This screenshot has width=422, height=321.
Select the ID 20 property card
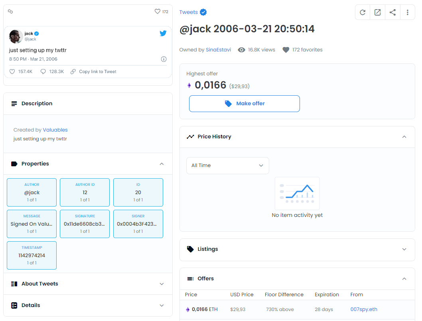pyautogui.click(x=138, y=192)
